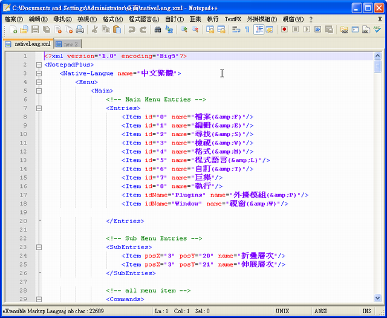This screenshot has width=387, height=318.
Task: Toggle show all characters pilcrow button
Action: (x=247, y=30)
